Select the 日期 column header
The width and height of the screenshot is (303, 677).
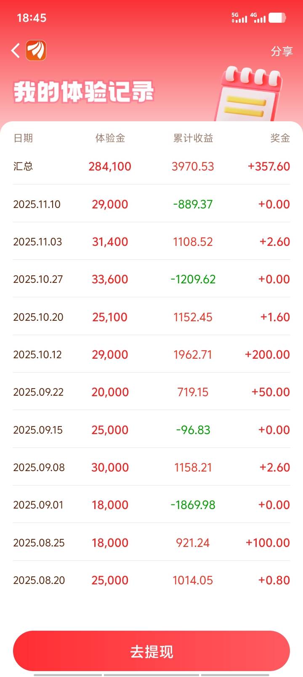point(23,138)
